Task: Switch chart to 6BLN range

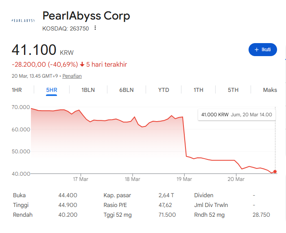Action: (x=126, y=90)
